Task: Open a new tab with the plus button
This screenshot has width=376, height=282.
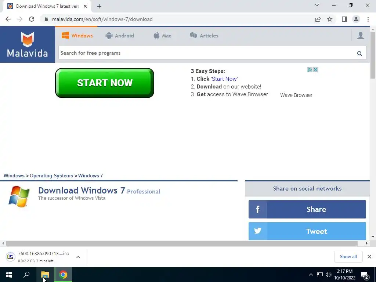Action: [99, 6]
